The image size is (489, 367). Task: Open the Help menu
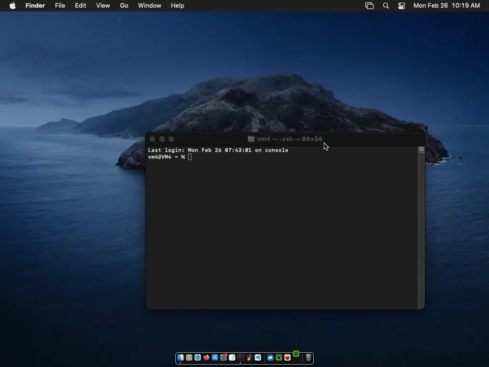click(x=178, y=5)
